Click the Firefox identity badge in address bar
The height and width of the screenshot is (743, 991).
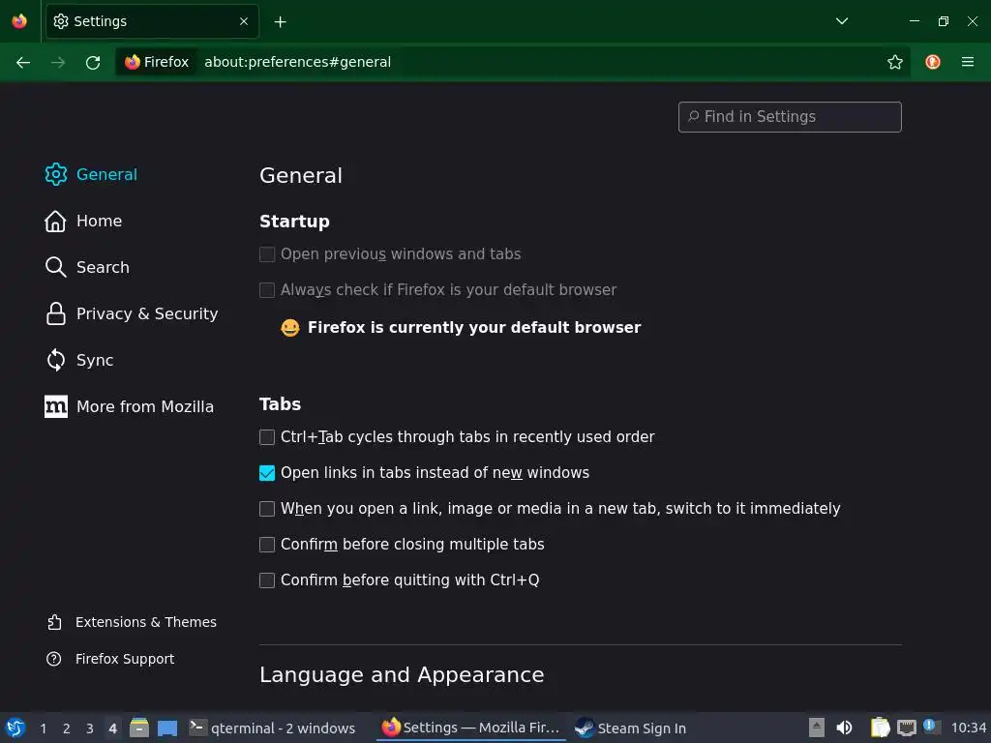[156, 62]
